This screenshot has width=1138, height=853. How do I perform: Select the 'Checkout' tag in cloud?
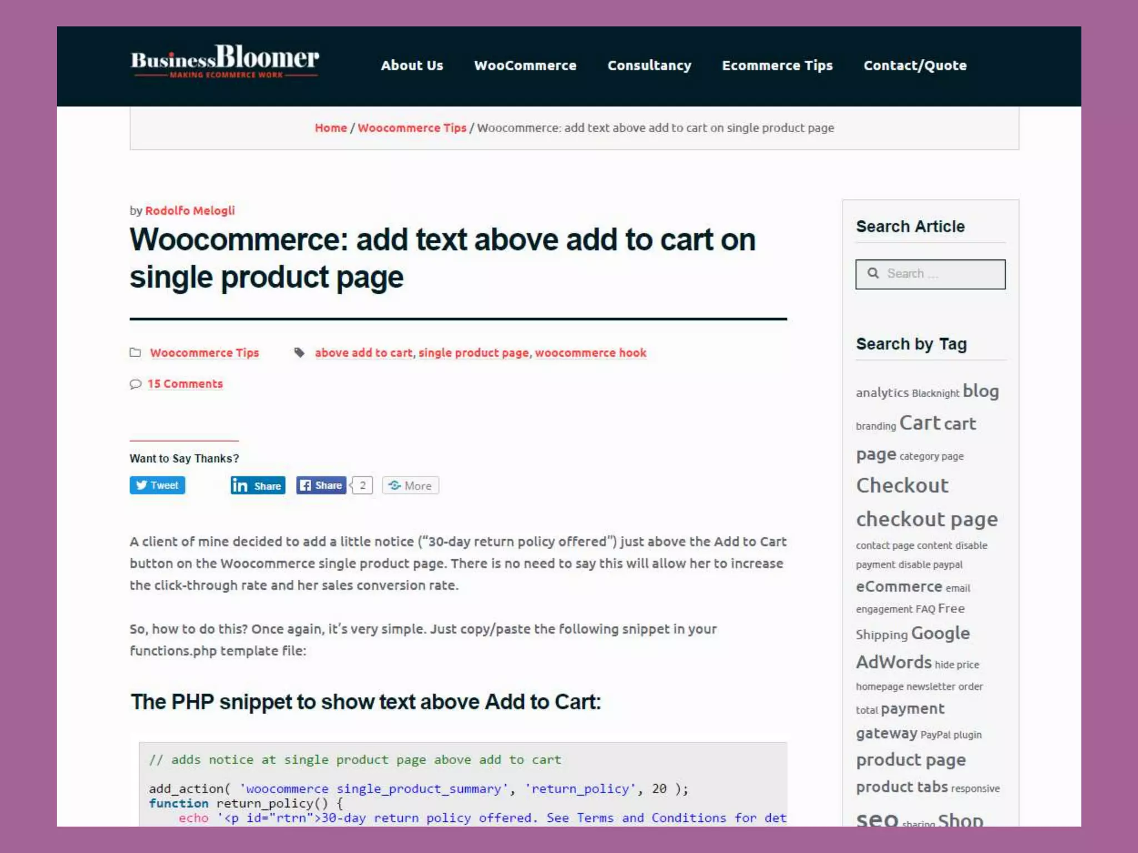pyautogui.click(x=902, y=485)
